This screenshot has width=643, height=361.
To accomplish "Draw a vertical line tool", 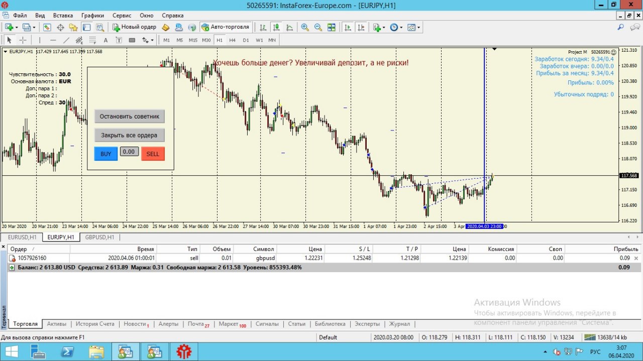I will [40, 40].
